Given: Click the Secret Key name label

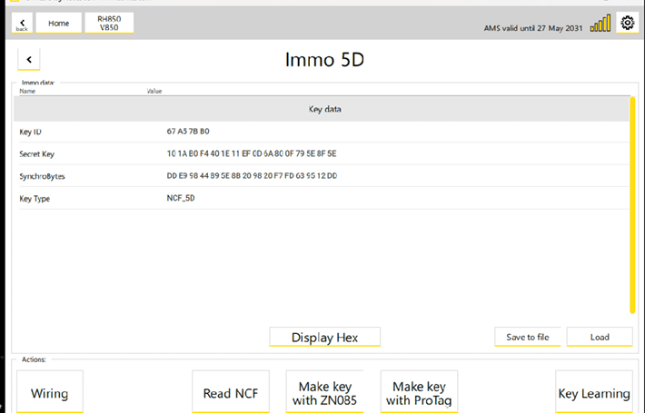Looking at the screenshot, I should [x=36, y=154].
